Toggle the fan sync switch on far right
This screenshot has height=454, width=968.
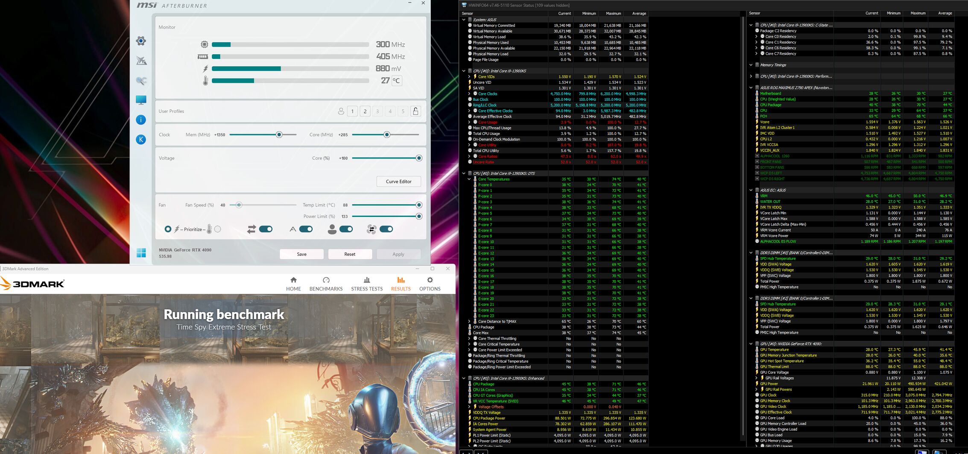click(x=386, y=229)
